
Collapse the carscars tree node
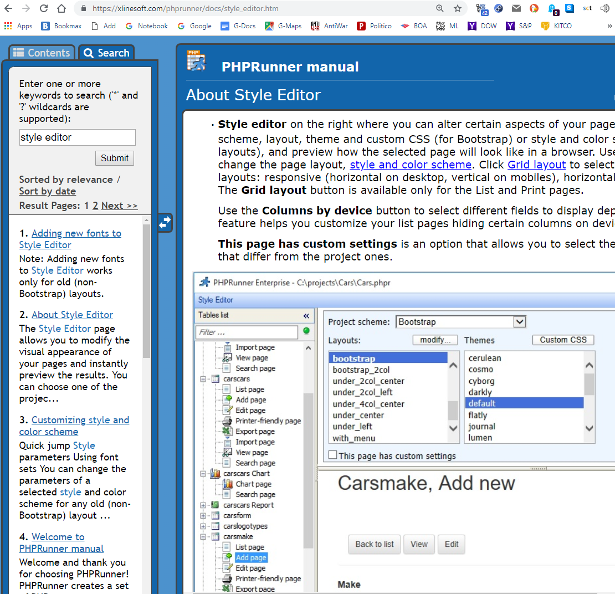click(203, 379)
